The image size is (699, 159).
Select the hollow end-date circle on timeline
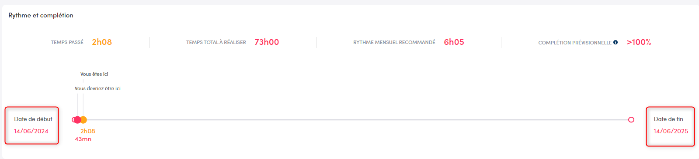(631, 120)
